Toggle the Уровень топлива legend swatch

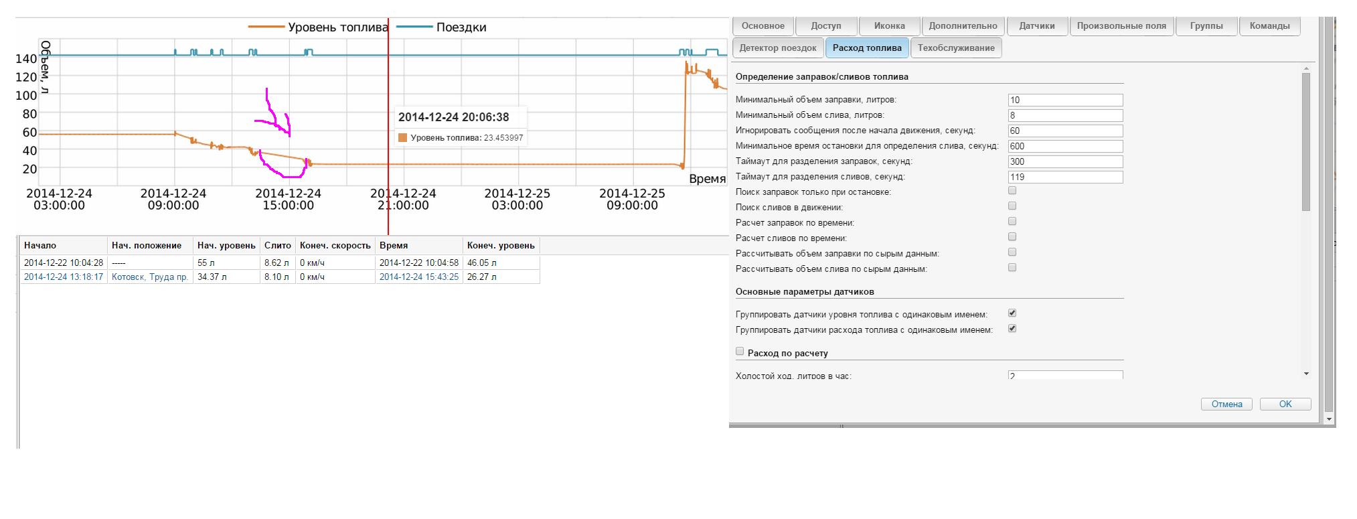coord(266,27)
